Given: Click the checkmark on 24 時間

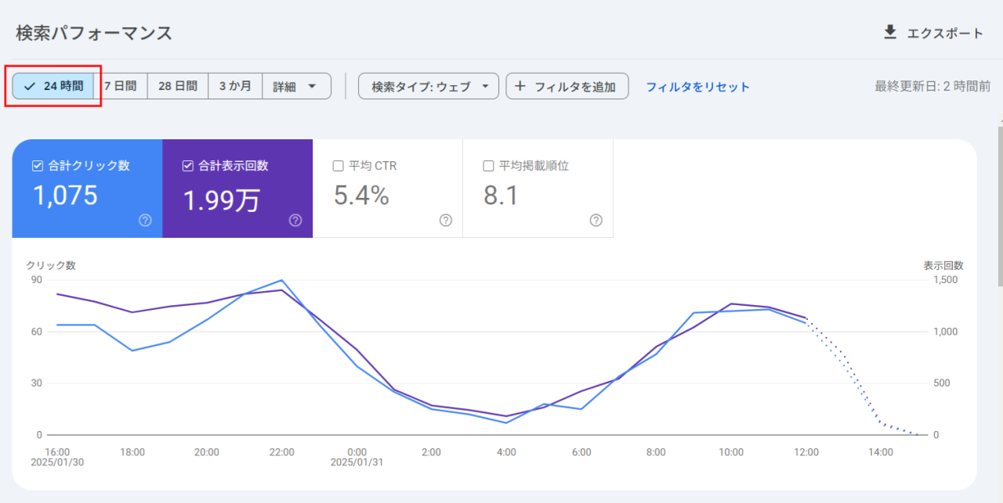Looking at the screenshot, I should (x=30, y=86).
